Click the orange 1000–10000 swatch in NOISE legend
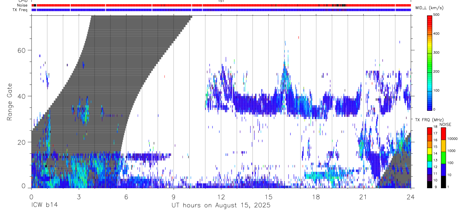Screen dimensions: 462x213 click(444, 145)
